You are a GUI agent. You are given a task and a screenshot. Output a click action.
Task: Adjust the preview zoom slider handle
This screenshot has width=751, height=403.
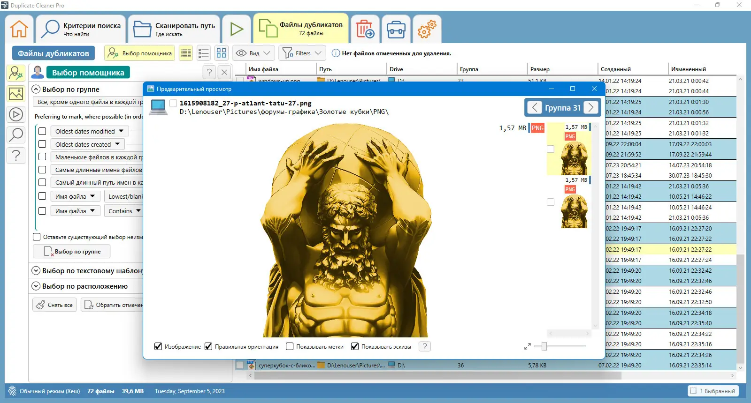pos(544,346)
